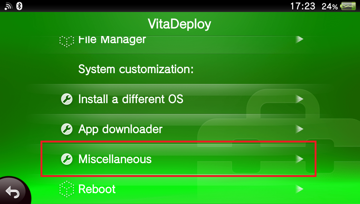Viewport: 360px width, 204px height.
Task: Click the arrow at right of Miscellaneous
Action: pyautogui.click(x=299, y=159)
